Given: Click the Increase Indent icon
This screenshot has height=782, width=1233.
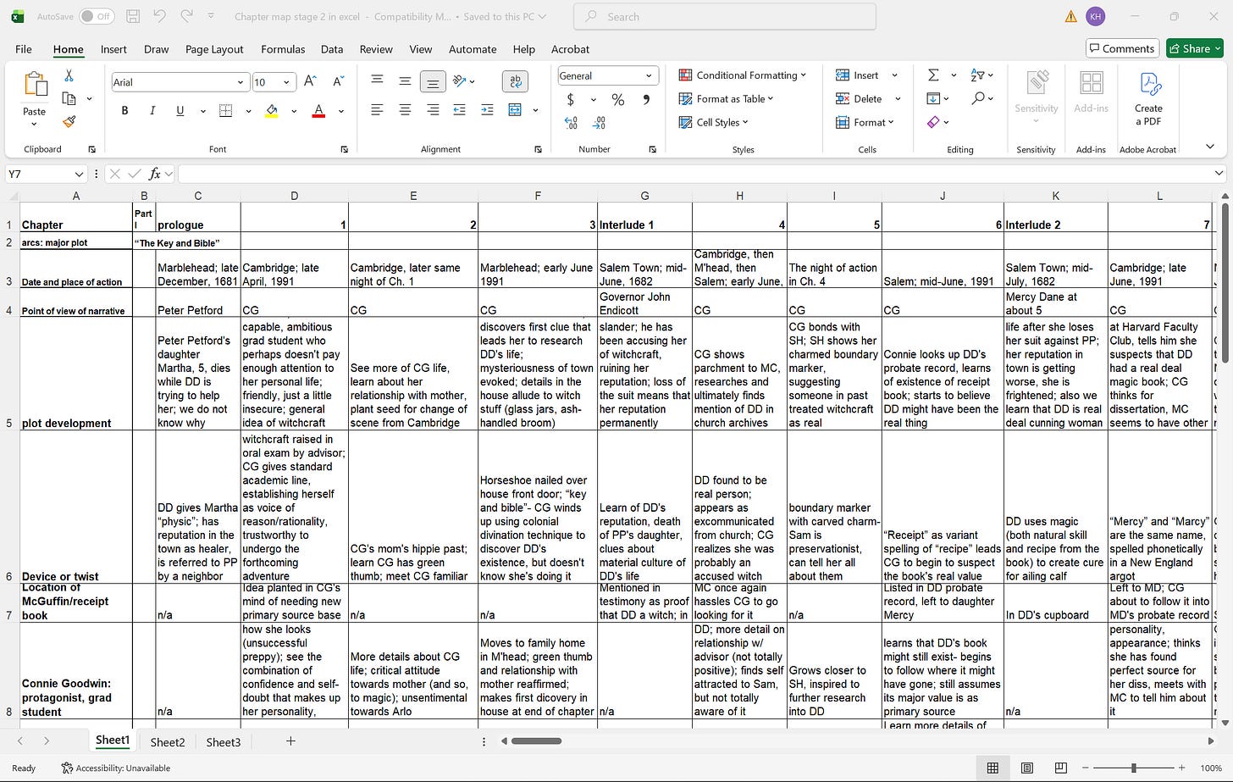Looking at the screenshot, I should click(487, 110).
